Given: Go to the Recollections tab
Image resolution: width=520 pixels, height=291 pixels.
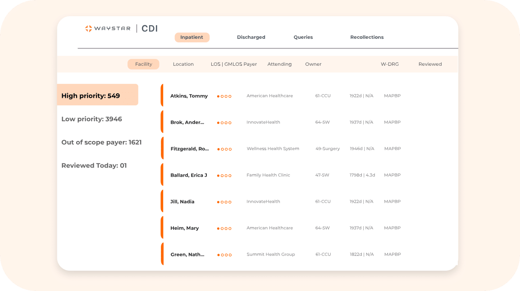Looking at the screenshot, I should 367,37.
